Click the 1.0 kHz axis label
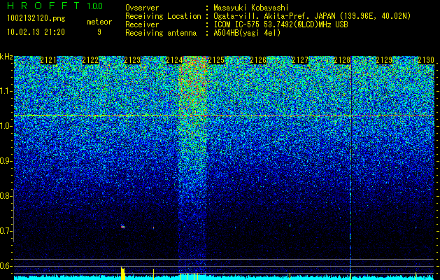This screenshot has height=280, width=440. click(x=5, y=126)
